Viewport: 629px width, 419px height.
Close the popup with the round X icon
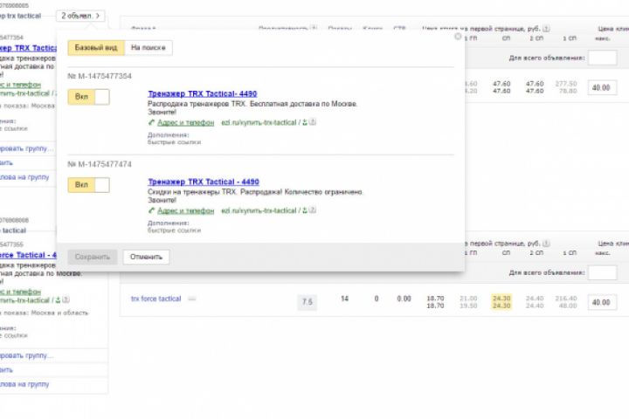pyautogui.click(x=458, y=37)
